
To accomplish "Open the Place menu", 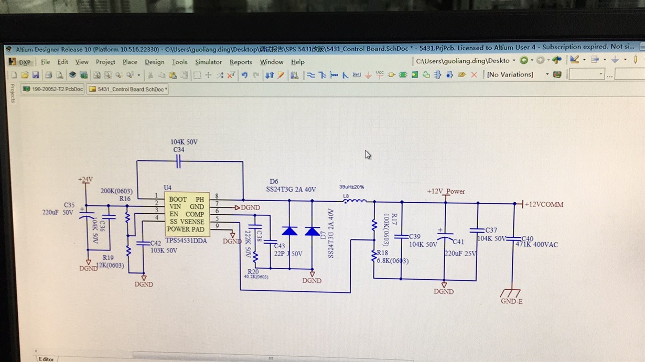I will [x=130, y=62].
